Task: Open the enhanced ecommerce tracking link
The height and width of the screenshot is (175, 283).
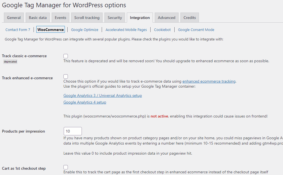Action: coord(209,81)
